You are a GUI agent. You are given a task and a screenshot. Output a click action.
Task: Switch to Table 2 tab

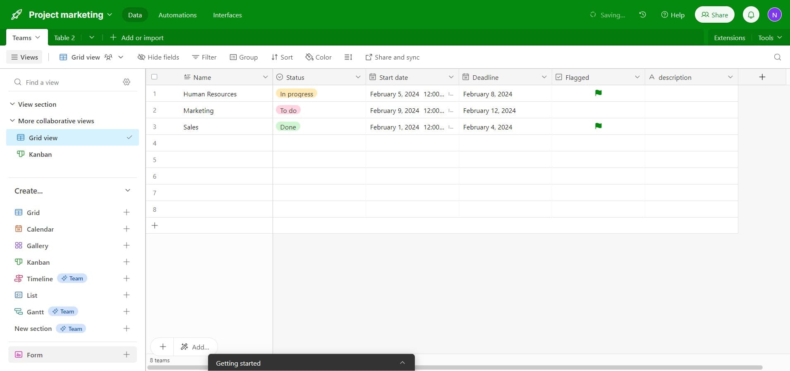point(65,38)
